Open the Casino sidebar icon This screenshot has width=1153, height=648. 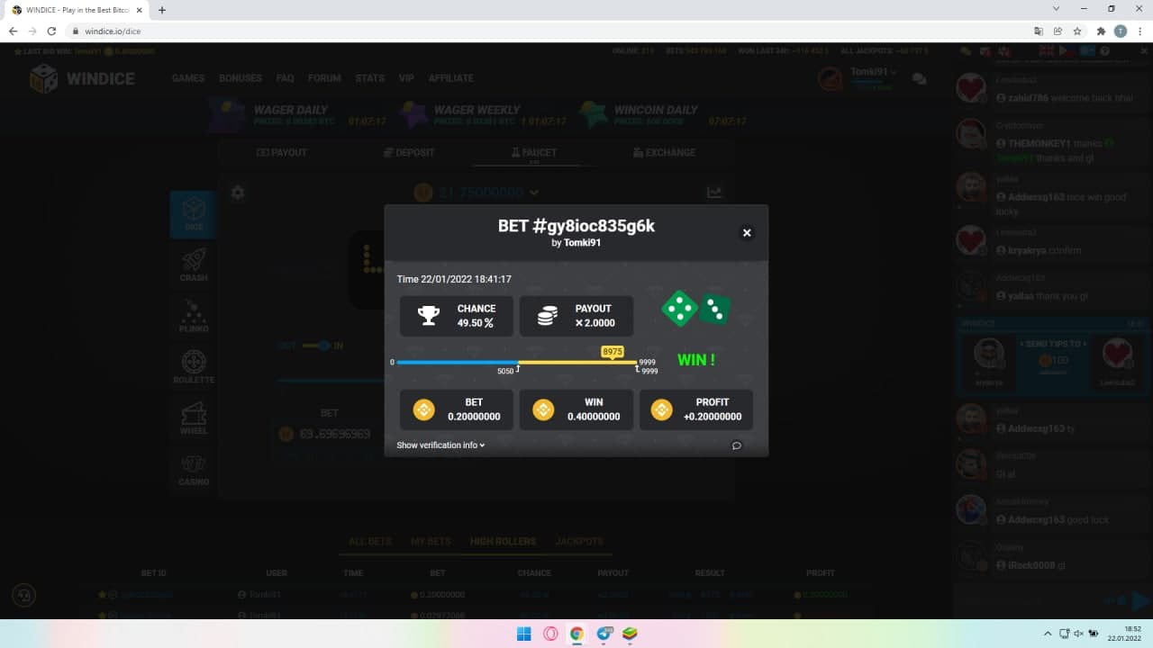point(194,469)
